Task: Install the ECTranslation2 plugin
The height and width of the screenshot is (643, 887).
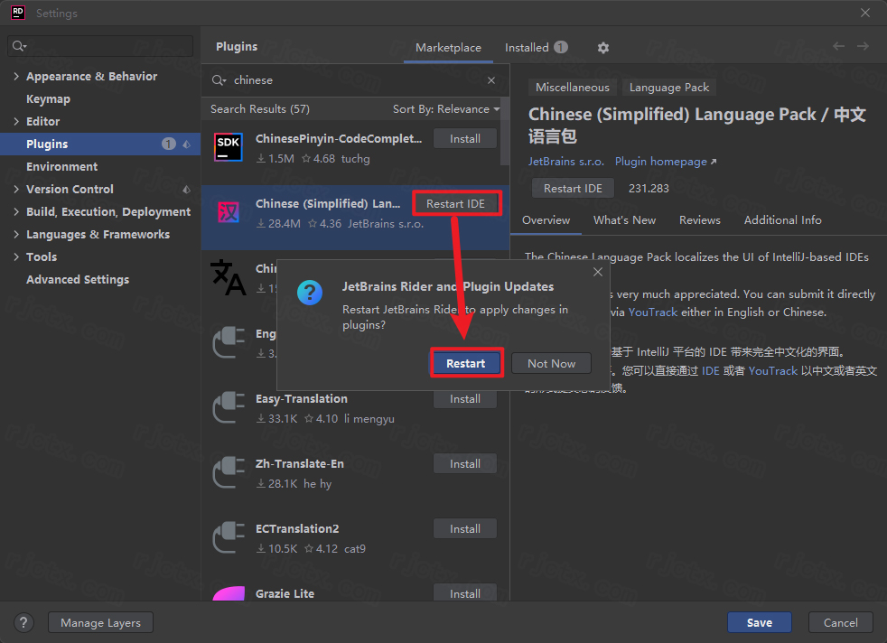Action: click(x=465, y=529)
